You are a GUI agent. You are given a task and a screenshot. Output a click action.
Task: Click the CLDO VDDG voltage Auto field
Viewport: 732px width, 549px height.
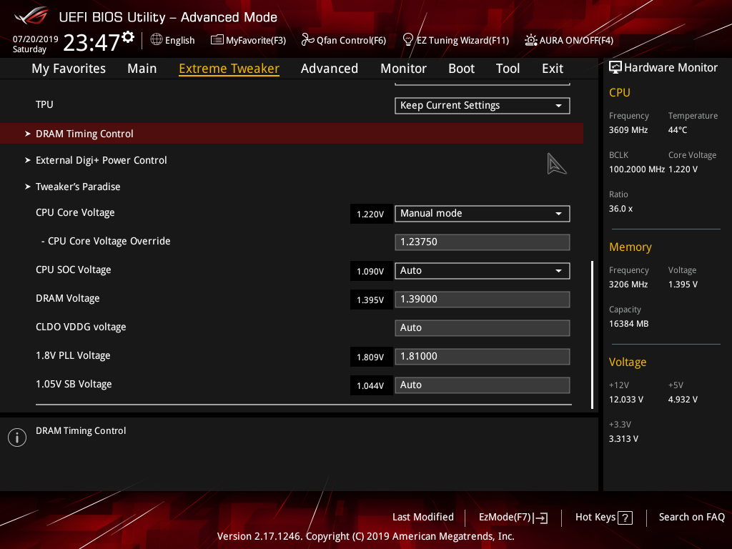pos(483,327)
